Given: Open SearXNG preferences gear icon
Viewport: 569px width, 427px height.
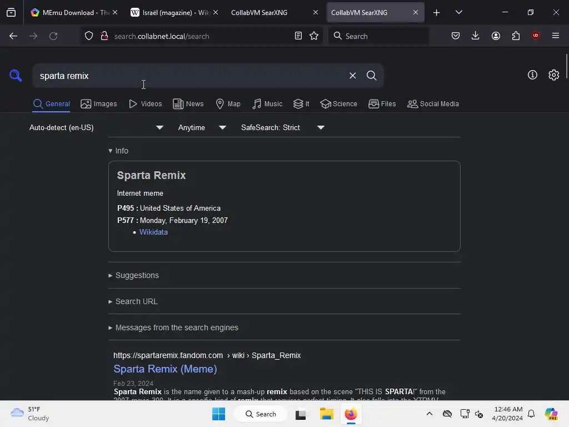Looking at the screenshot, I should 554,75.
